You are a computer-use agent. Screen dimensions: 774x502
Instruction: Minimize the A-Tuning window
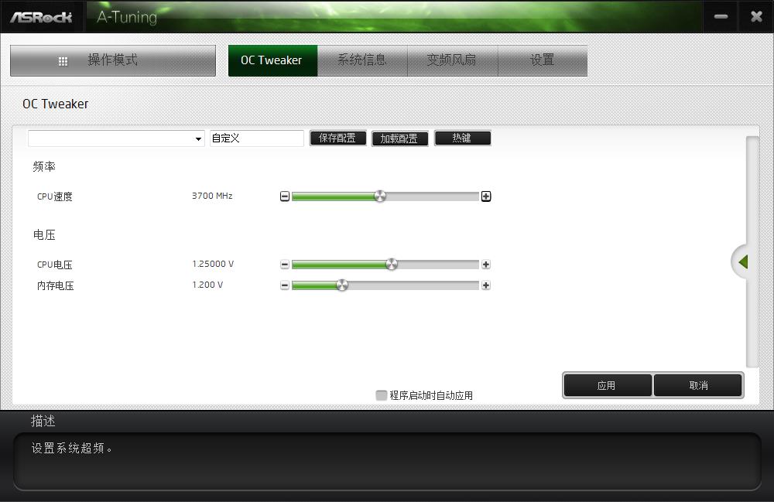721,17
